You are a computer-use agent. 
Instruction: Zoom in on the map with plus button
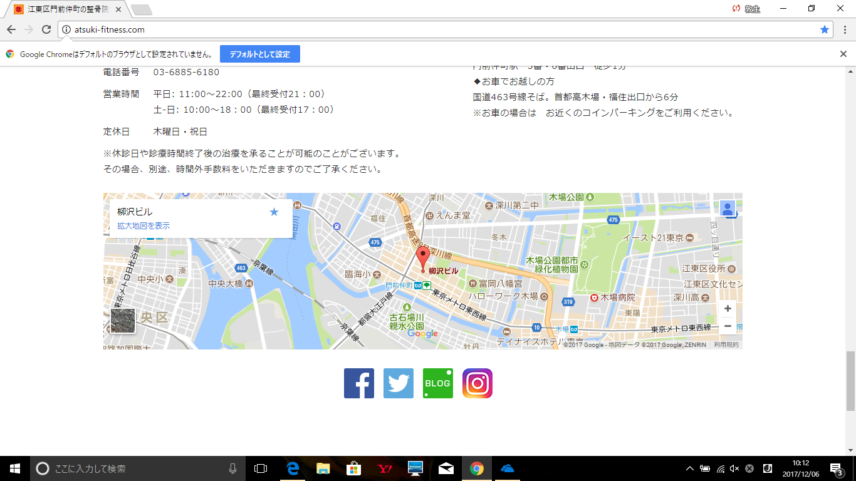(728, 309)
